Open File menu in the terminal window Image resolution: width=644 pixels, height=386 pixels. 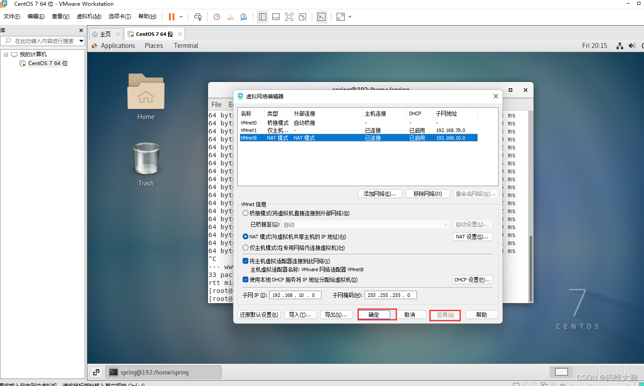(216, 105)
